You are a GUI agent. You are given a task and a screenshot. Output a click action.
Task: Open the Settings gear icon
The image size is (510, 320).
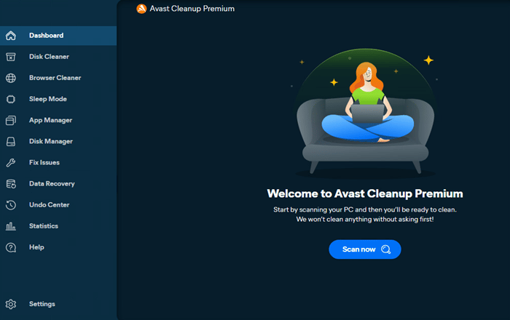pos(11,304)
